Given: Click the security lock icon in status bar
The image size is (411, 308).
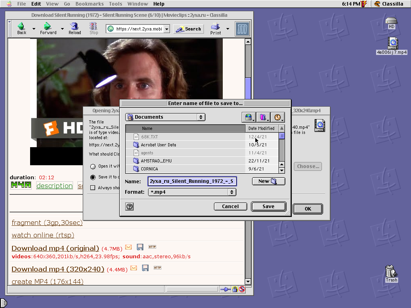Looking at the screenshot, I should (235, 290).
